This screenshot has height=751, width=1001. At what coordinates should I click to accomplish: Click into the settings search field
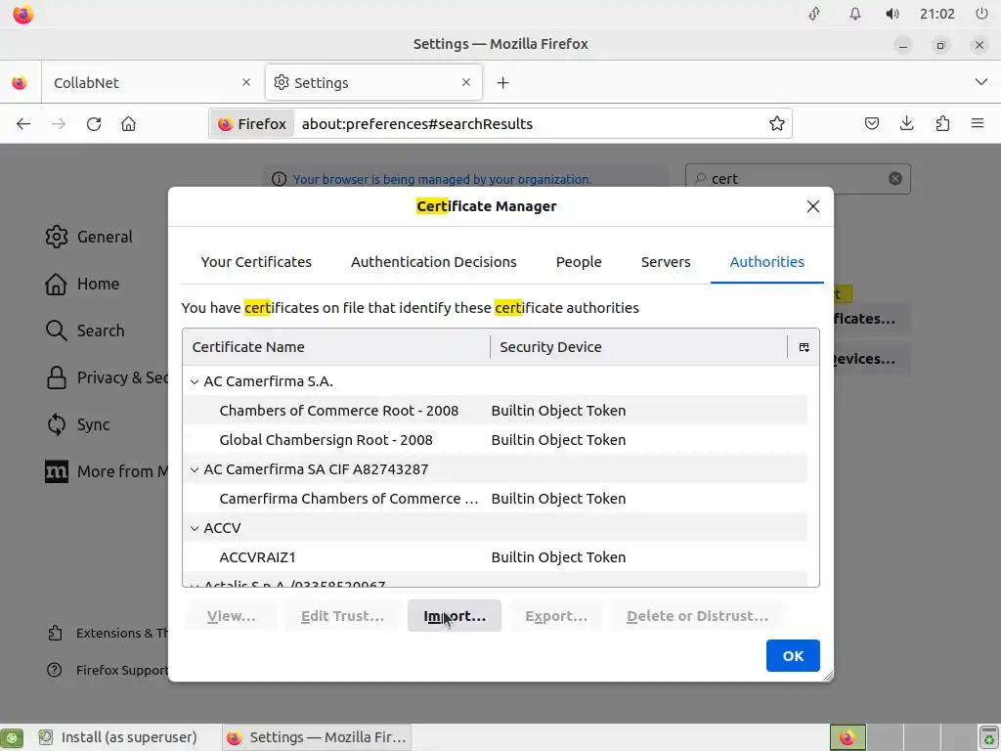point(798,179)
